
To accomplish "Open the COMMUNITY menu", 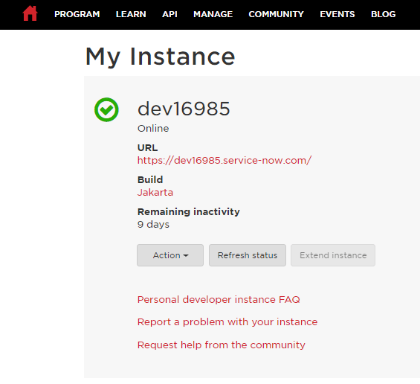I will tap(277, 14).
